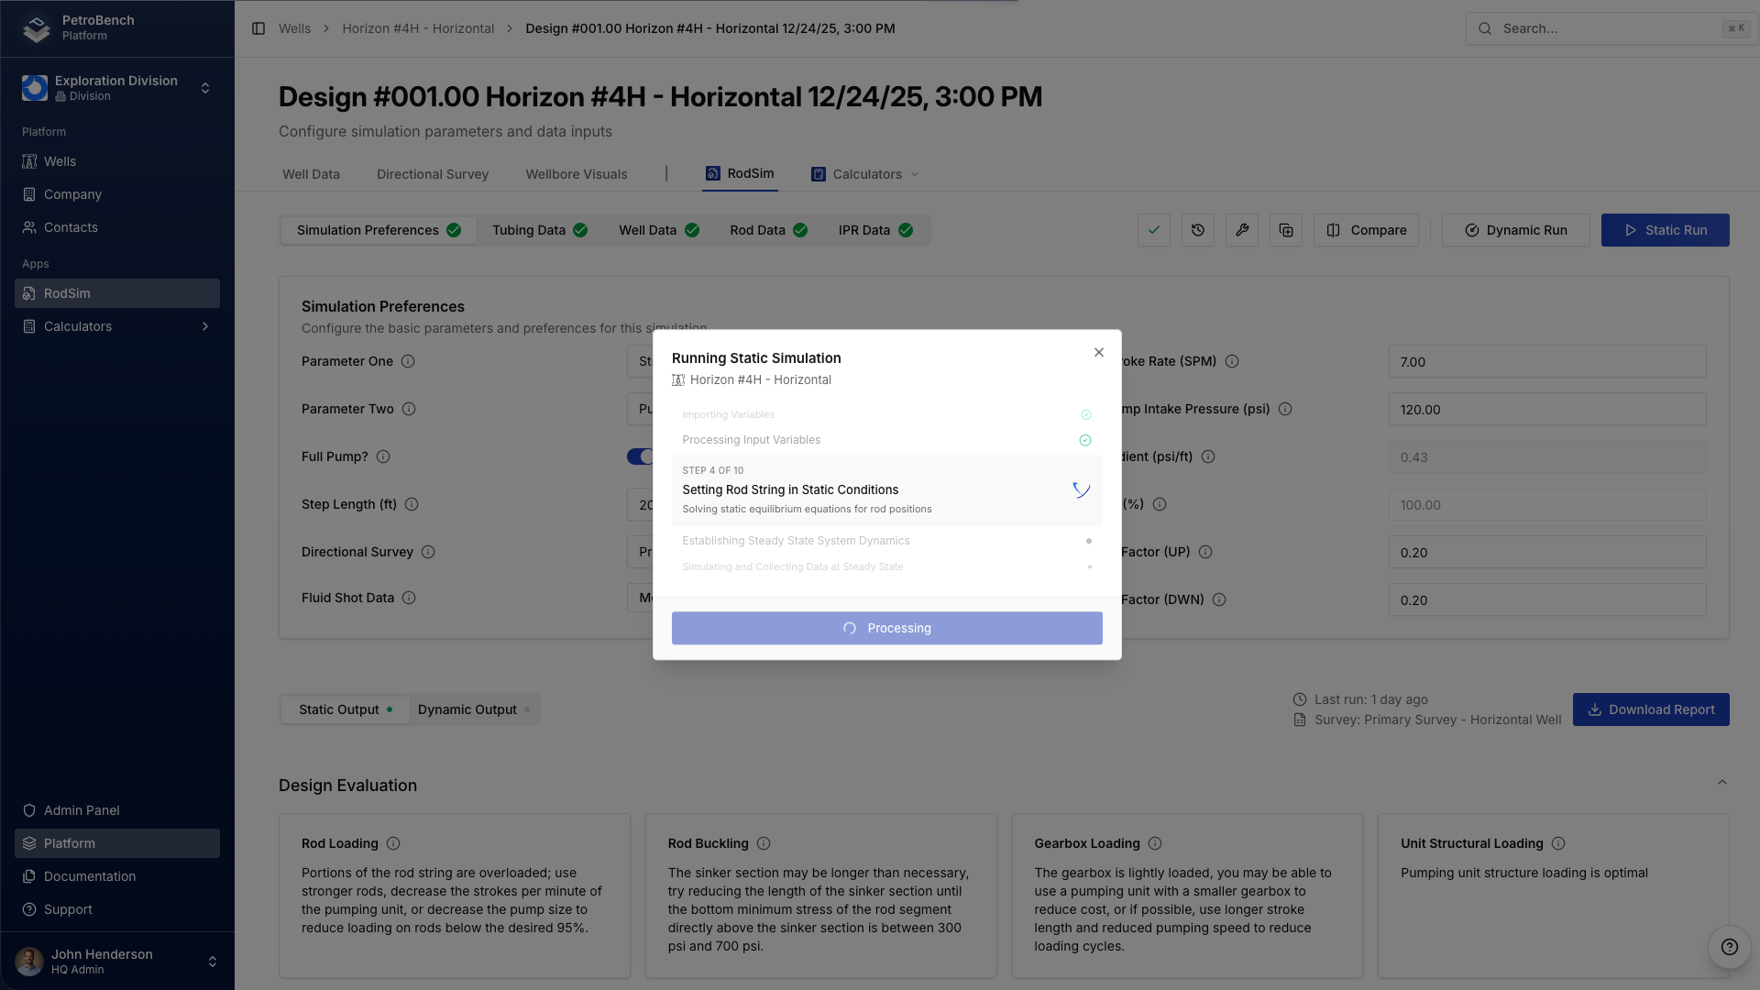
Task: Click the duplicate design icon
Action: tap(1285, 230)
